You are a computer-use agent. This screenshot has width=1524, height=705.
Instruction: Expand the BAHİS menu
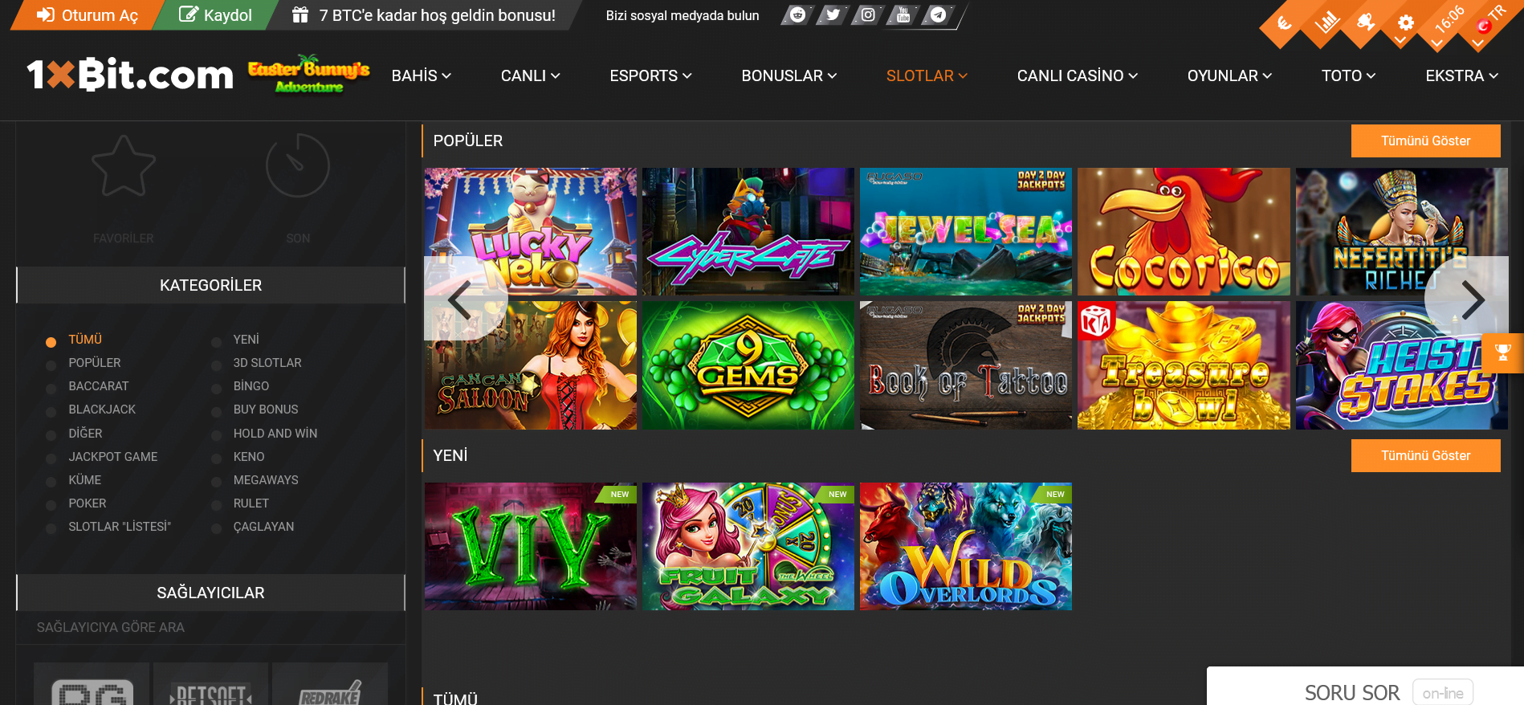[422, 75]
